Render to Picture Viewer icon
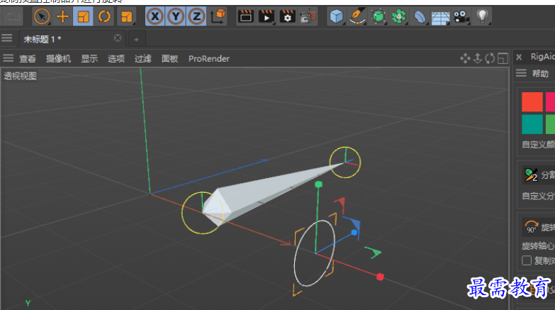 (x=267, y=16)
